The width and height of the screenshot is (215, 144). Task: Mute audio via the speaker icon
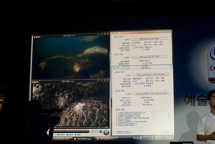coord(99,128)
